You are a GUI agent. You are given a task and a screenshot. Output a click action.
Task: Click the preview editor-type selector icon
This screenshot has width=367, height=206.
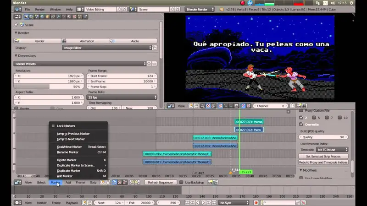point(171,106)
